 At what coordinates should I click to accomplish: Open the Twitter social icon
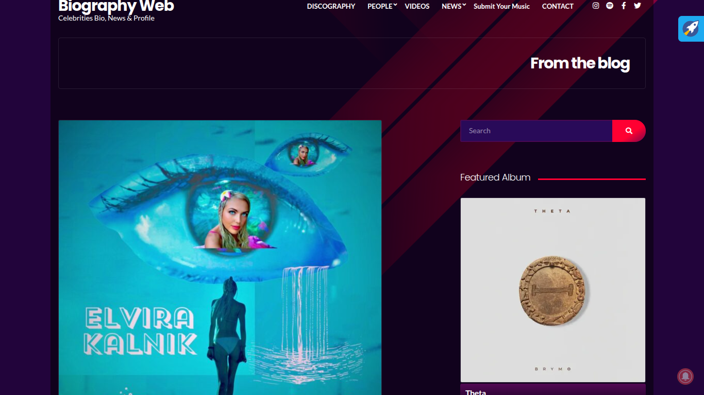(x=638, y=6)
